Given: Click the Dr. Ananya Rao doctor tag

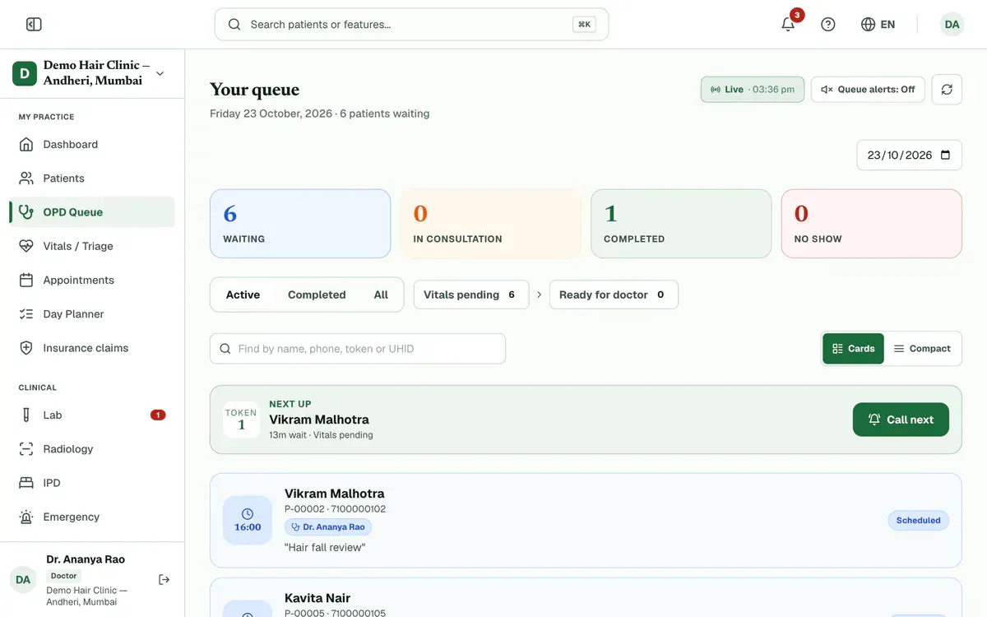Looking at the screenshot, I should click(x=328, y=527).
